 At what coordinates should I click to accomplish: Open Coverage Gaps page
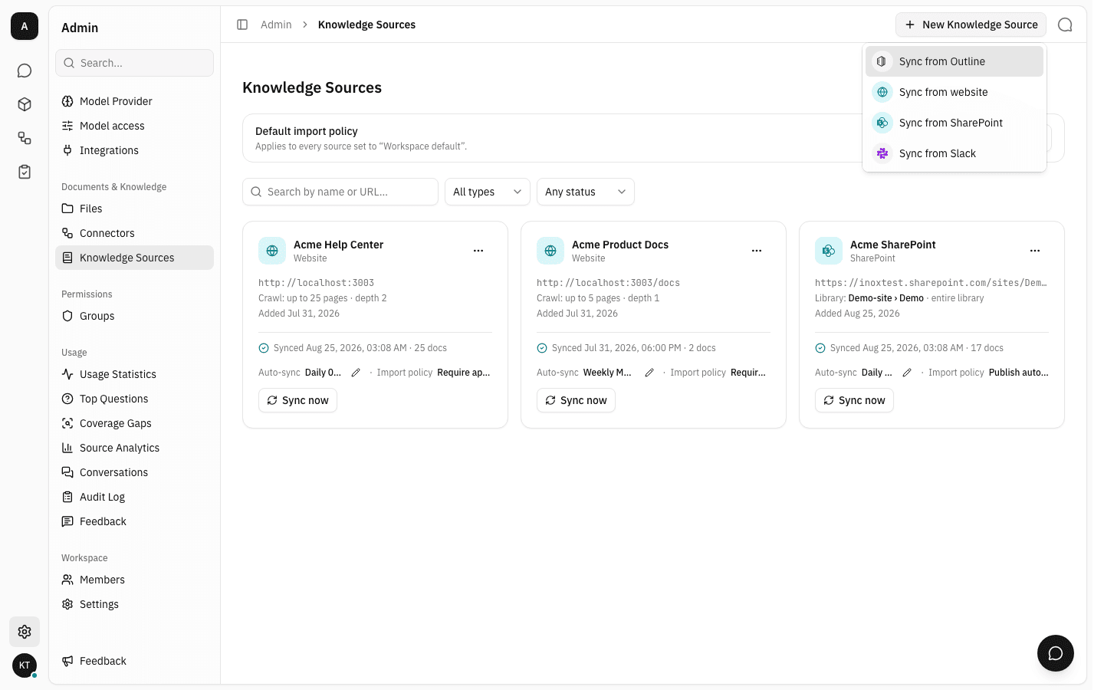(x=134, y=423)
